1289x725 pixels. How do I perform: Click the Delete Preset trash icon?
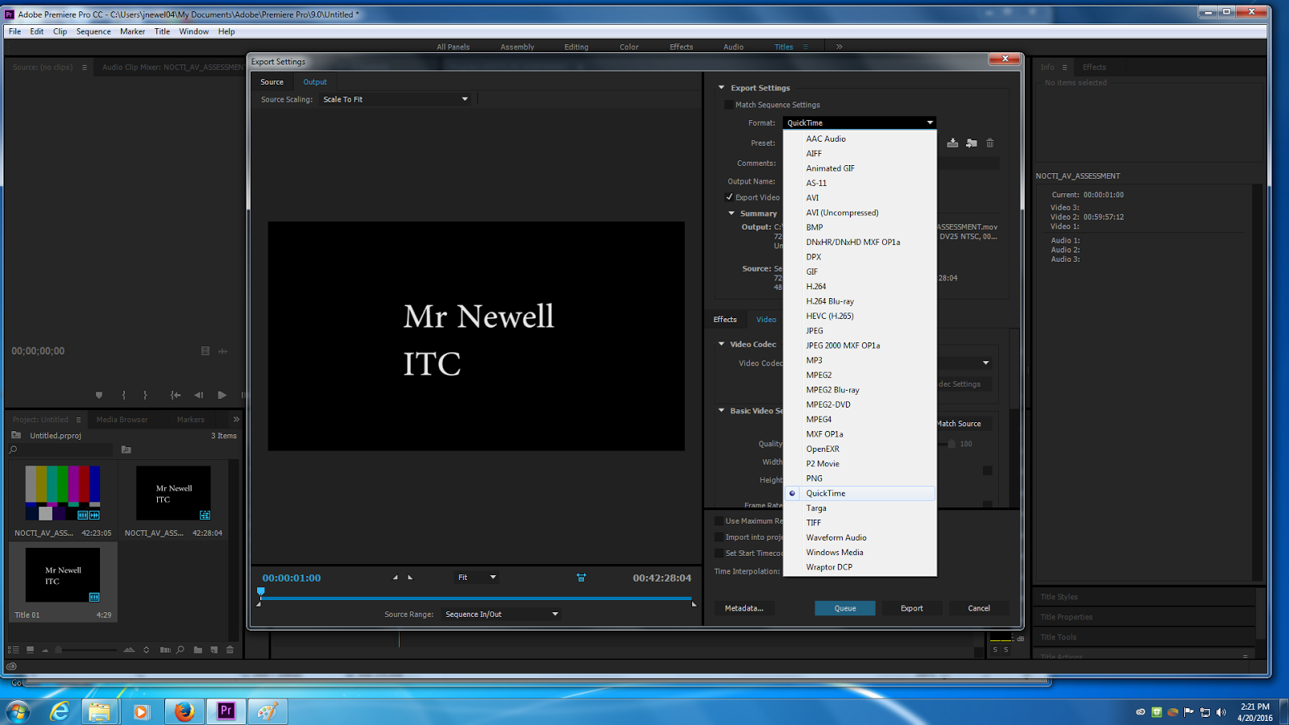point(990,143)
